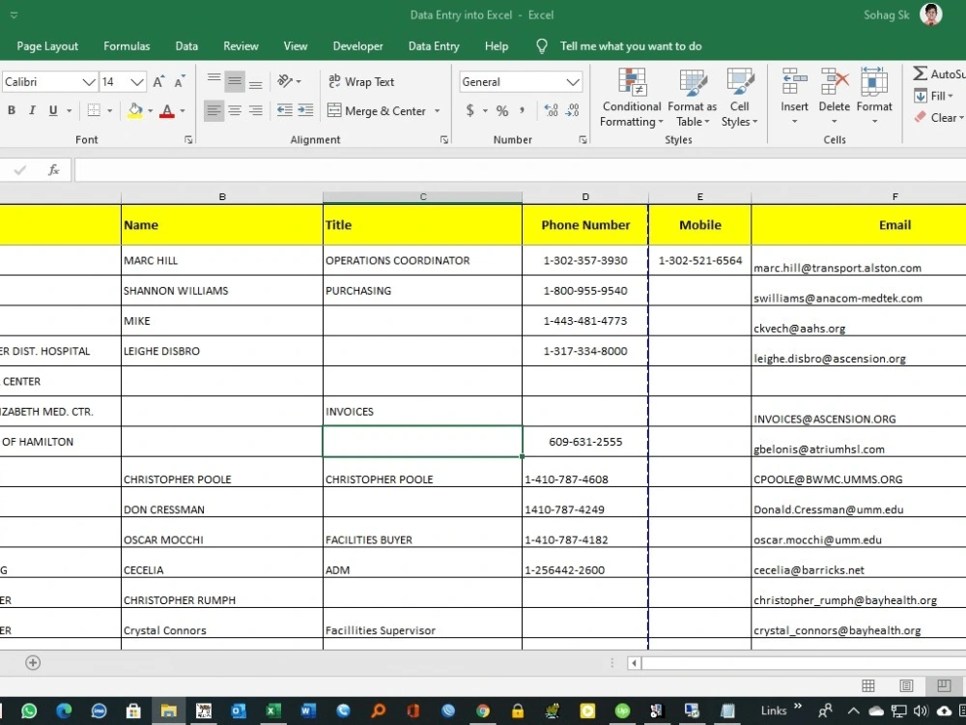Open Word from the taskbar
The height and width of the screenshot is (725, 966).
click(x=308, y=710)
